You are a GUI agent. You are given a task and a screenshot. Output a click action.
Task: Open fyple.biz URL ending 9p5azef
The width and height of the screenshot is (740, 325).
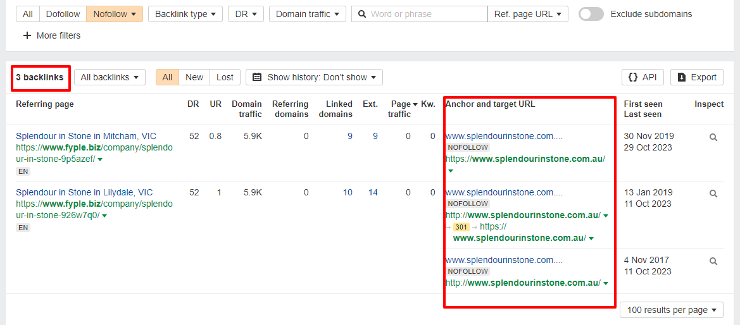94,154
